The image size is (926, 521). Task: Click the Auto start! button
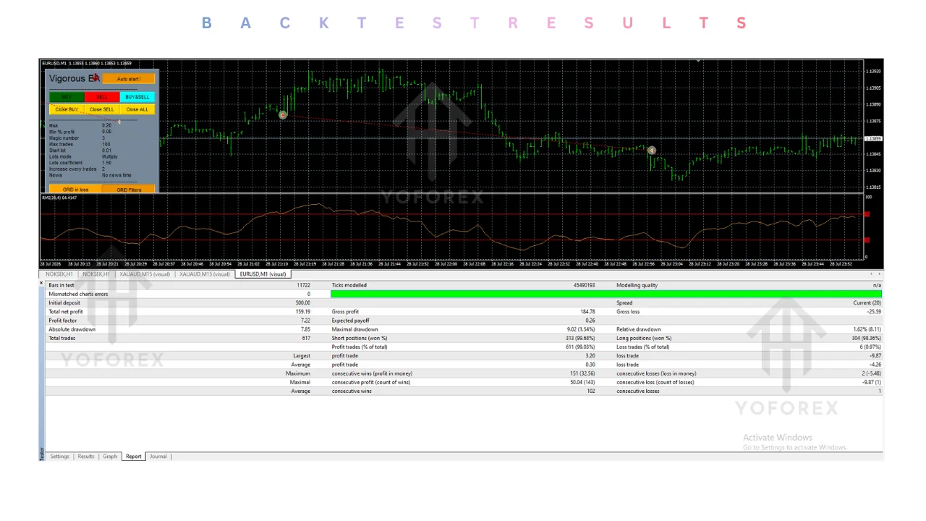point(129,79)
